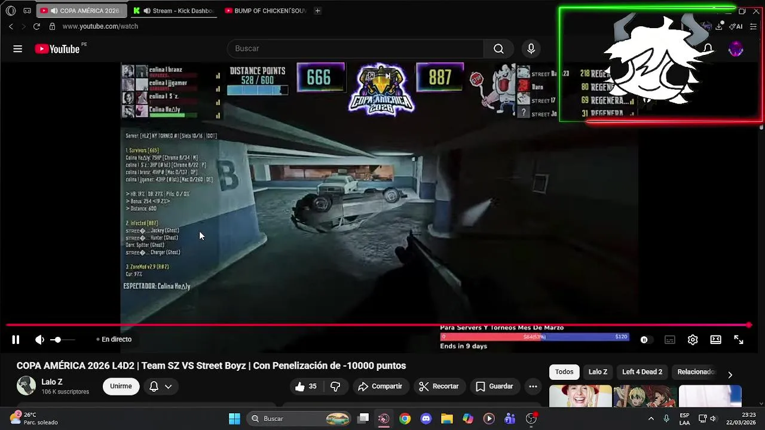Switch to Stream - Kick Dashboard tab
This screenshot has height=430, width=765.
click(174, 11)
